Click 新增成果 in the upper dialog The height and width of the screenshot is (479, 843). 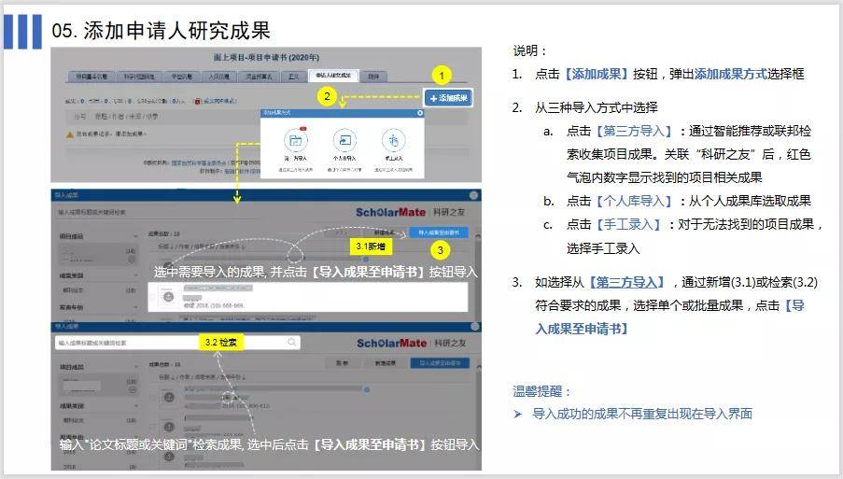tap(385, 232)
